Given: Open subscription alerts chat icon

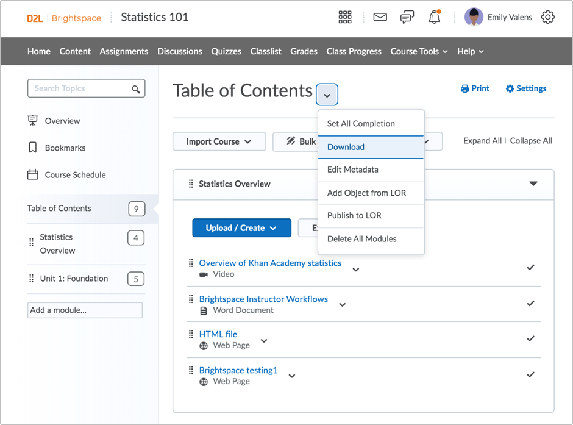Looking at the screenshot, I should tap(407, 17).
